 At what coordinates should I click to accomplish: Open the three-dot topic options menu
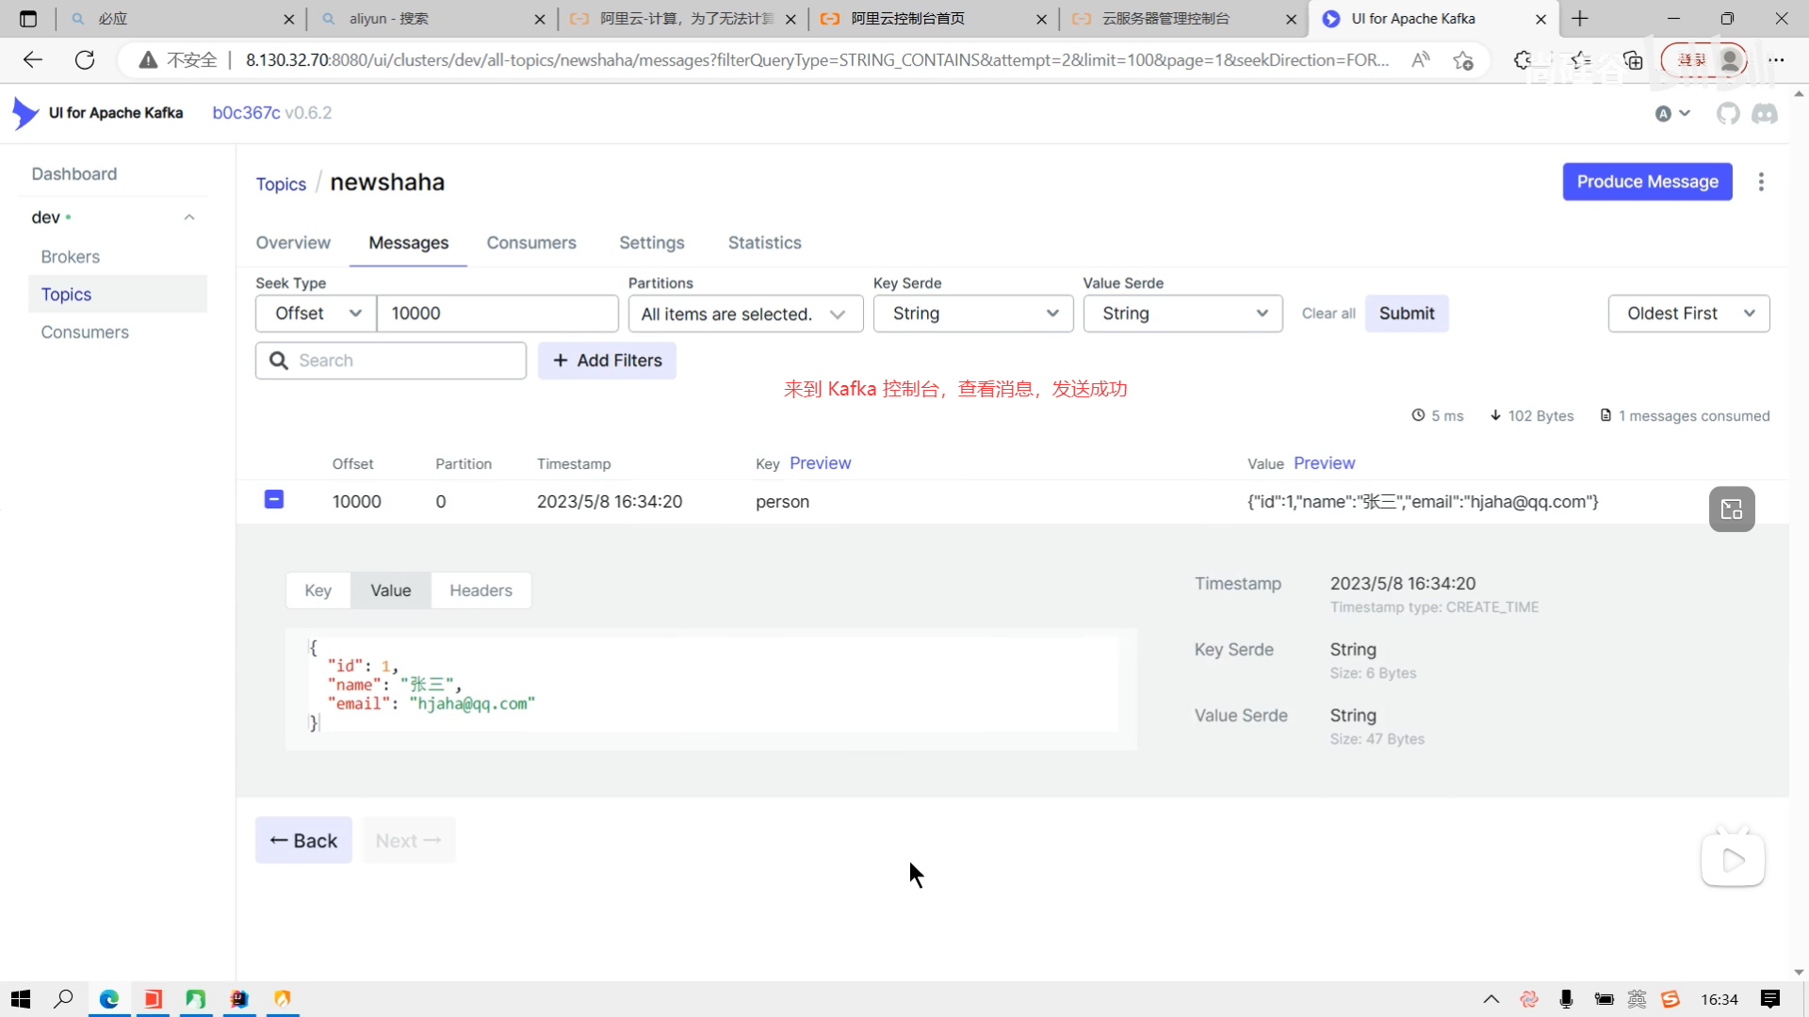click(x=1760, y=182)
